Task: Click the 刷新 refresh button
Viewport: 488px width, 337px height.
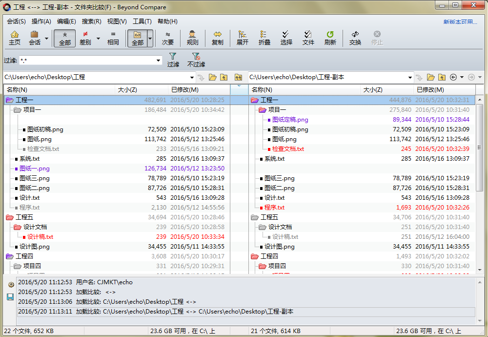Action: [330, 38]
